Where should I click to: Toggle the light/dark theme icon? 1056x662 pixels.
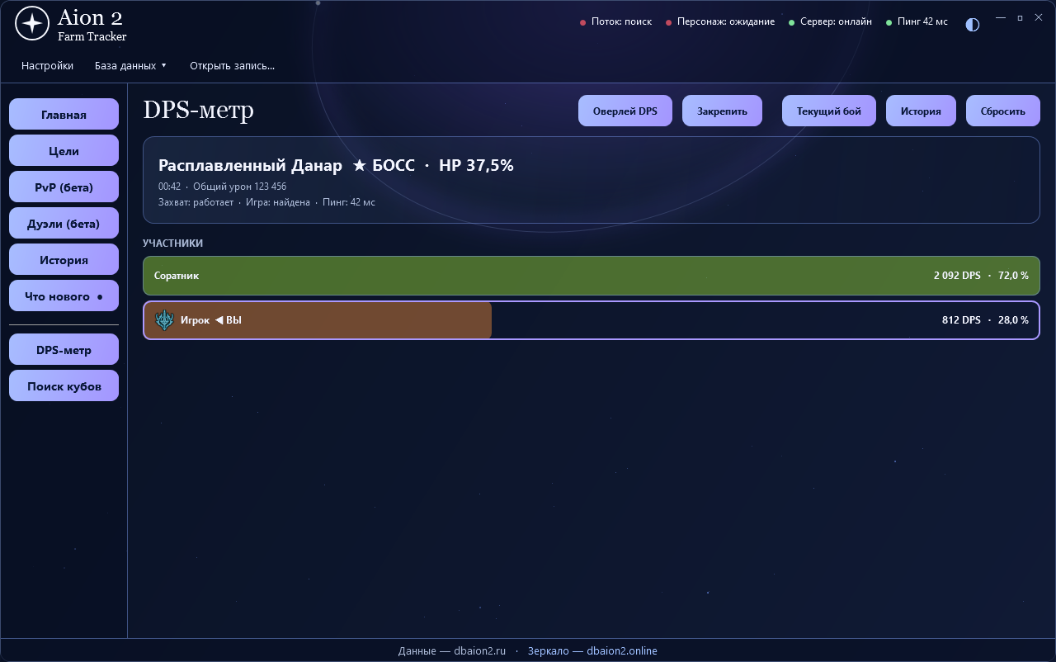973,25
